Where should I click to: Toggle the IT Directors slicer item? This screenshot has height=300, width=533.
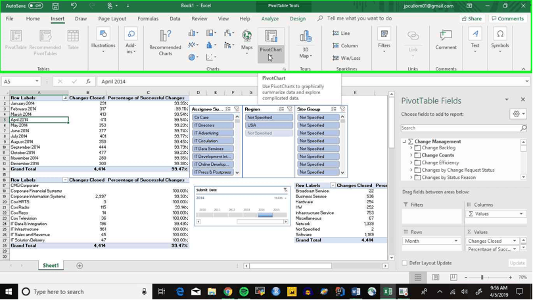213,125
